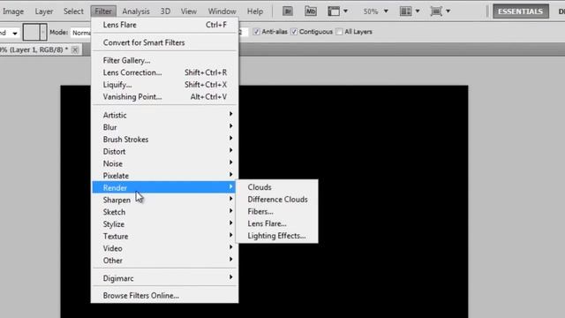Image resolution: width=565 pixels, height=318 pixels.
Task: Open the Analysis menu
Action: (x=136, y=11)
